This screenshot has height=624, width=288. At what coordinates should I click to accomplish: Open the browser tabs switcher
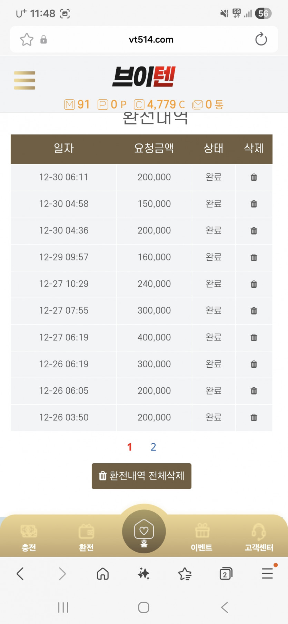(226, 574)
